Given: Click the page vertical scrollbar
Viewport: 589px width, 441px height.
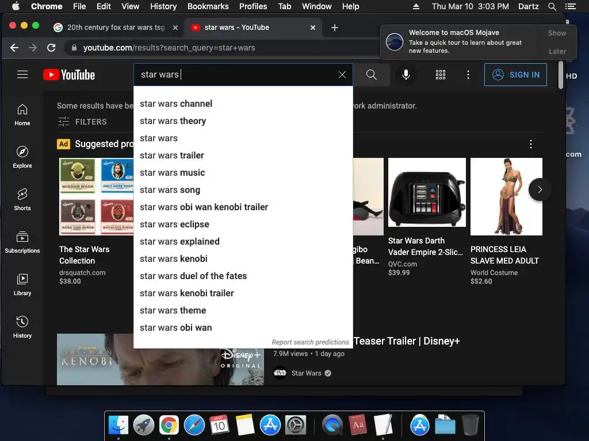Looking at the screenshot, I should coord(560,75).
